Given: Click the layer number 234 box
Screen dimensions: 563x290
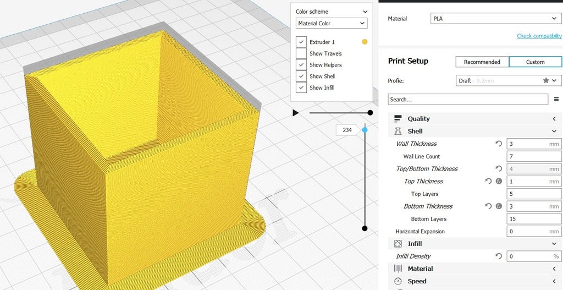Looking at the screenshot, I should click(347, 130).
